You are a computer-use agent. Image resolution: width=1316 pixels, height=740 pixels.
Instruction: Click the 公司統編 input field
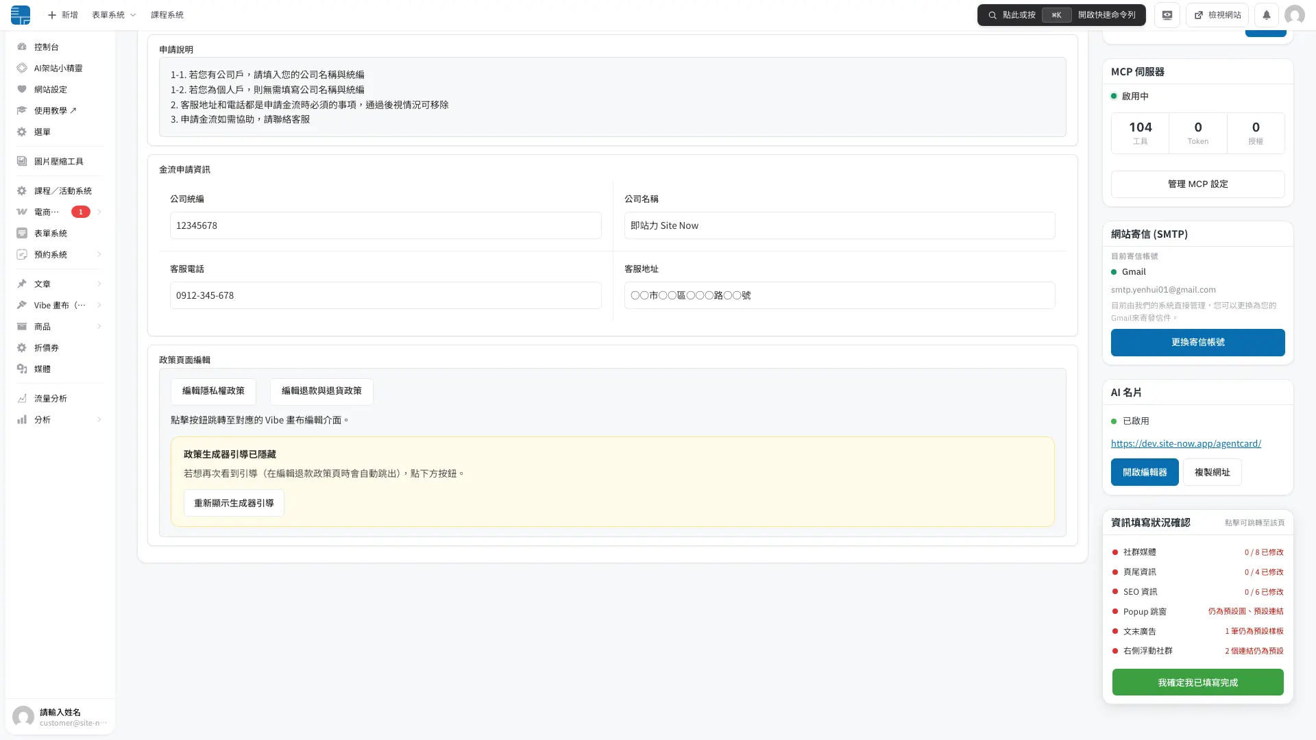pyautogui.click(x=385, y=226)
